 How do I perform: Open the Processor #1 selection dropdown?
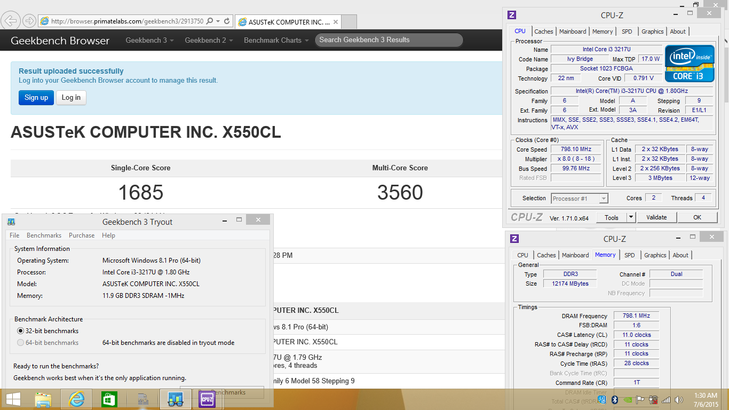(x=580, y=199)
